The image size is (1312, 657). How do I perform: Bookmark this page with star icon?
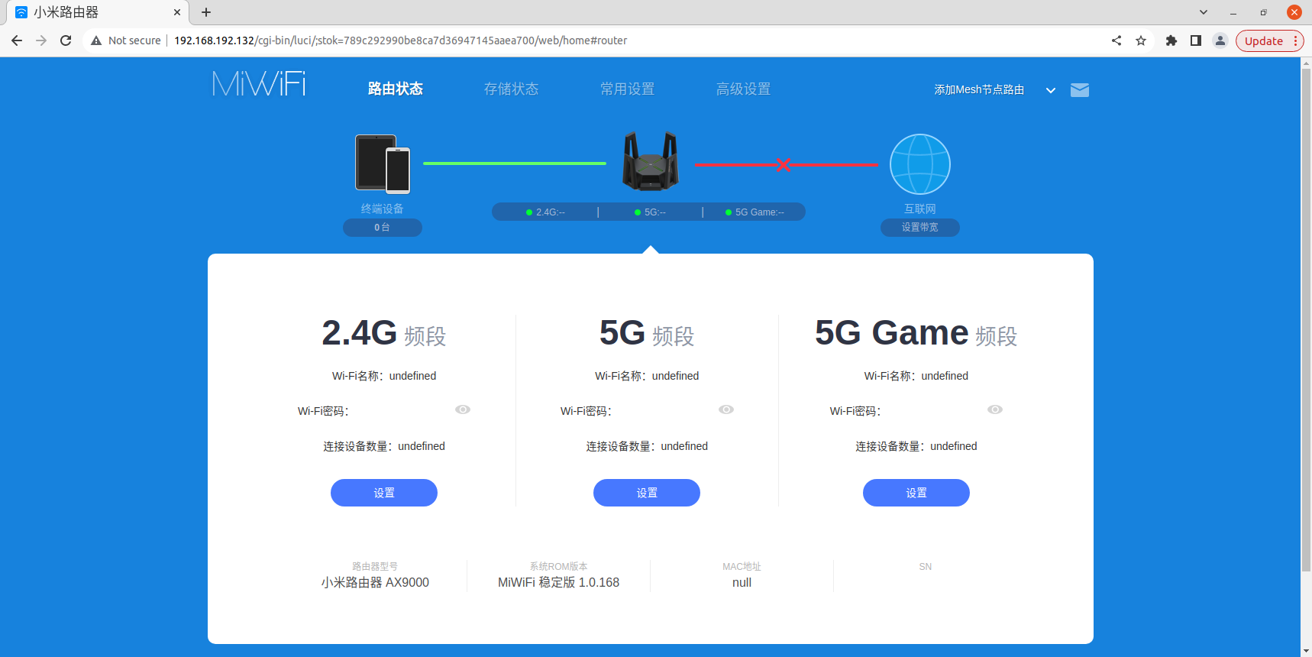coord(1141,40)
